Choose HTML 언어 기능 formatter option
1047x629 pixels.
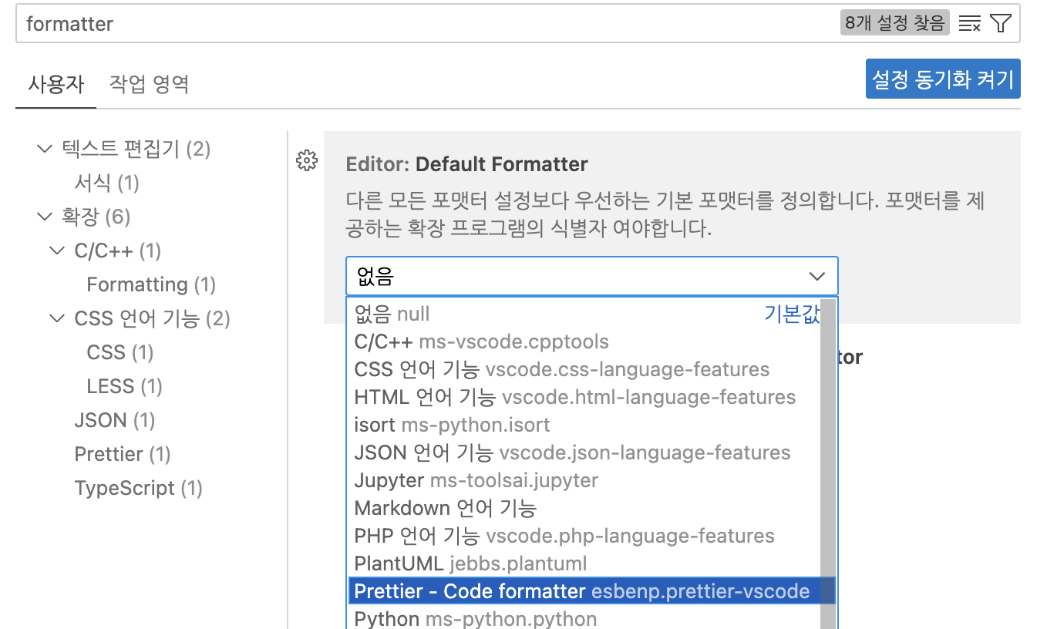click(585, 397)
